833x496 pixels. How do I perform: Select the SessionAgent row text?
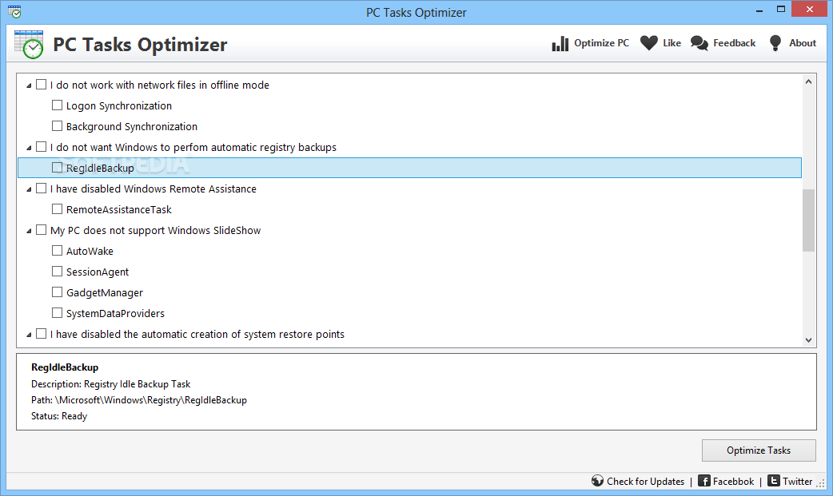tap(98, 272)
